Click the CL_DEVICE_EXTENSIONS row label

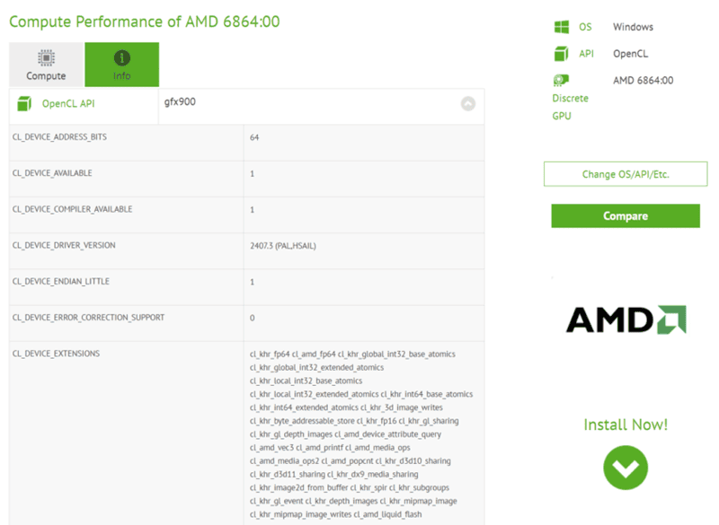(x=56, y=354)
